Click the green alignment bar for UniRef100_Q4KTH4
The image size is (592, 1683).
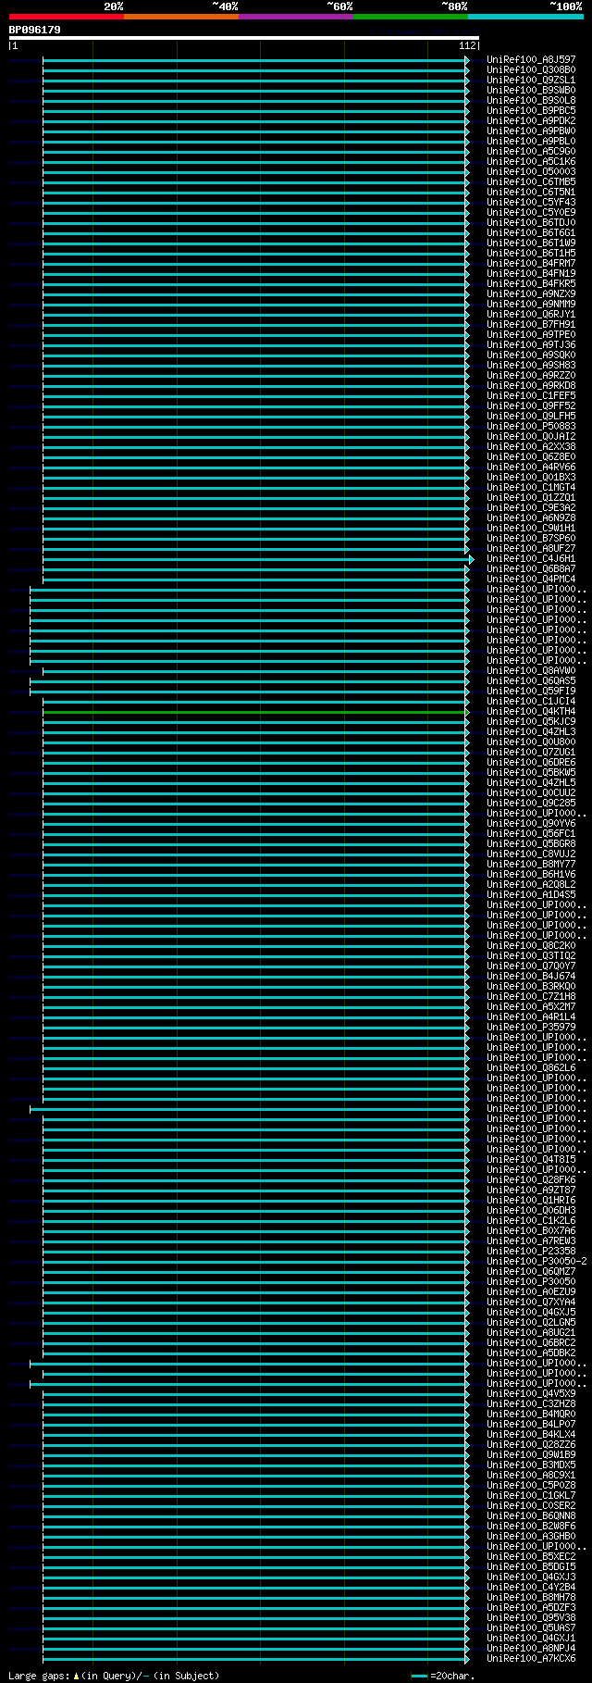point(254,712)
